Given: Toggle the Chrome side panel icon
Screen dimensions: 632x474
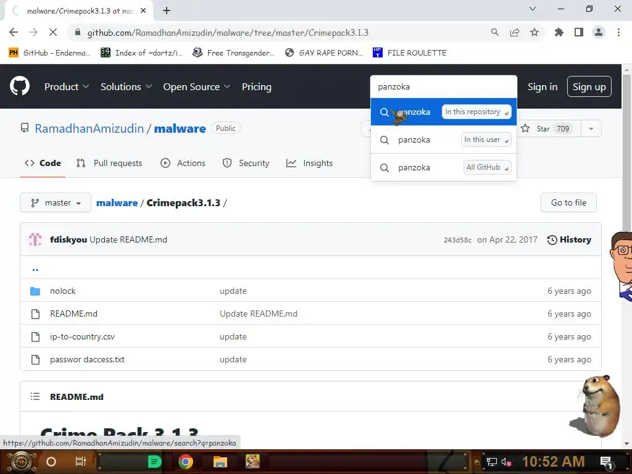Looking at the screenshot, I should 579,33.
